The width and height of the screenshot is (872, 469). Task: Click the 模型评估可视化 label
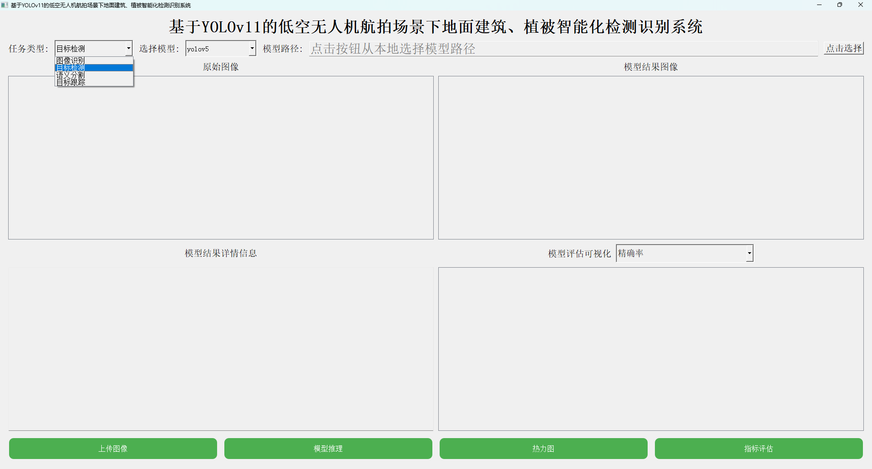coord(580,254)
